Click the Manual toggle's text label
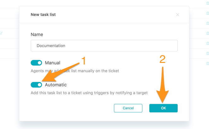This screenshot has width=209, height=129. [x=52, y=63]
